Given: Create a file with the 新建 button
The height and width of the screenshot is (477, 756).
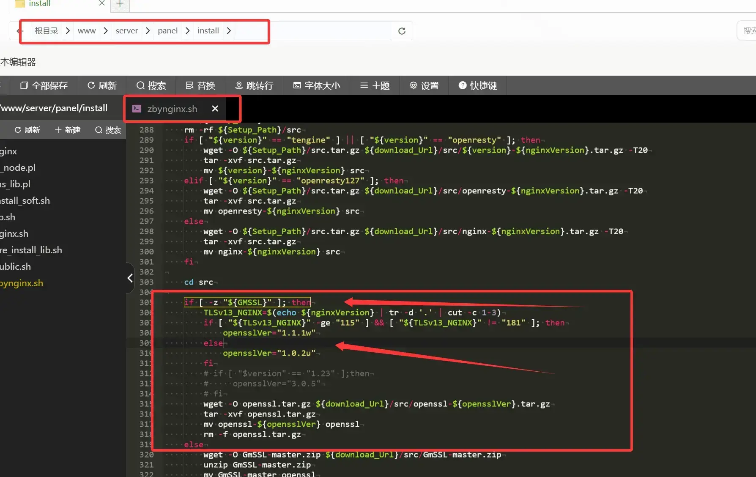Looking at the screenshot, I should pyautogui.click(x=67, y=130).
